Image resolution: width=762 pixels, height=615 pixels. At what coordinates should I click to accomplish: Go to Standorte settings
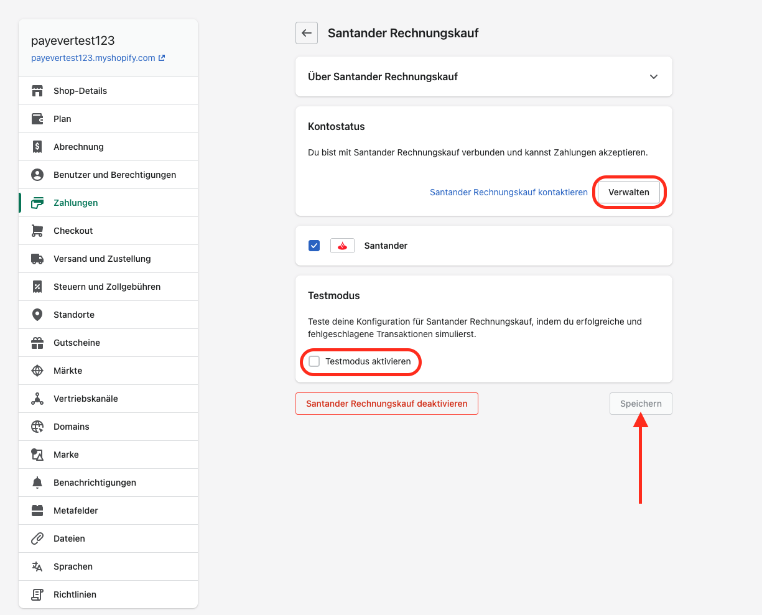click(108, 315)
